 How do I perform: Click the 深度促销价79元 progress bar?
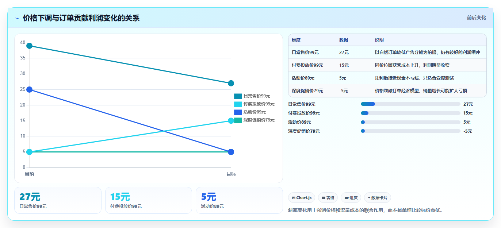point(410,131)
